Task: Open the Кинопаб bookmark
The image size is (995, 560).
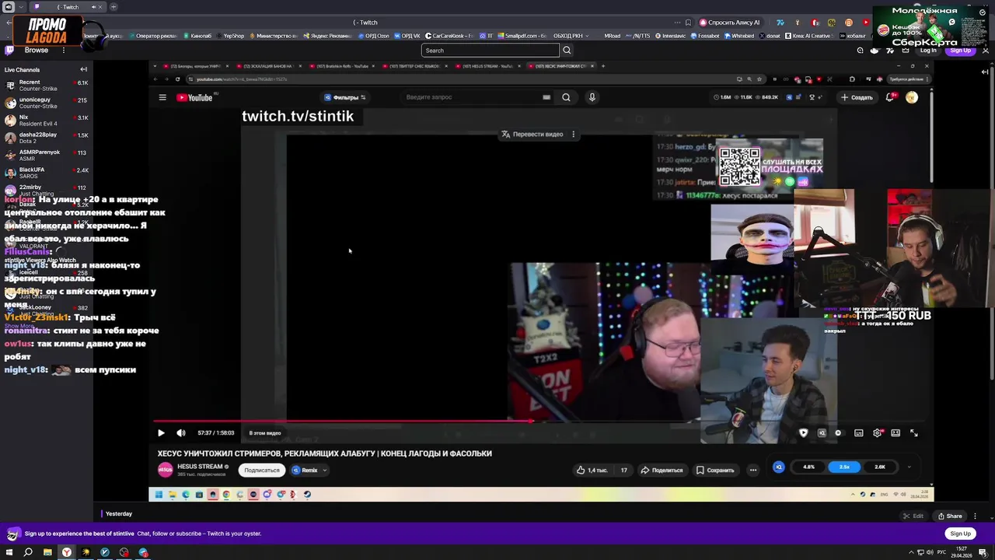Action: click(x=197, y=36)
